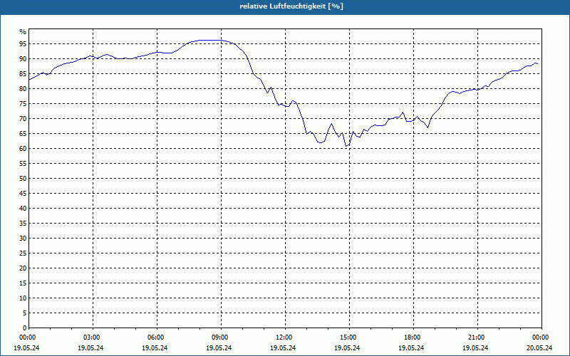
Task: Click the y-axis value '65'
Action: tap(23, 134)
